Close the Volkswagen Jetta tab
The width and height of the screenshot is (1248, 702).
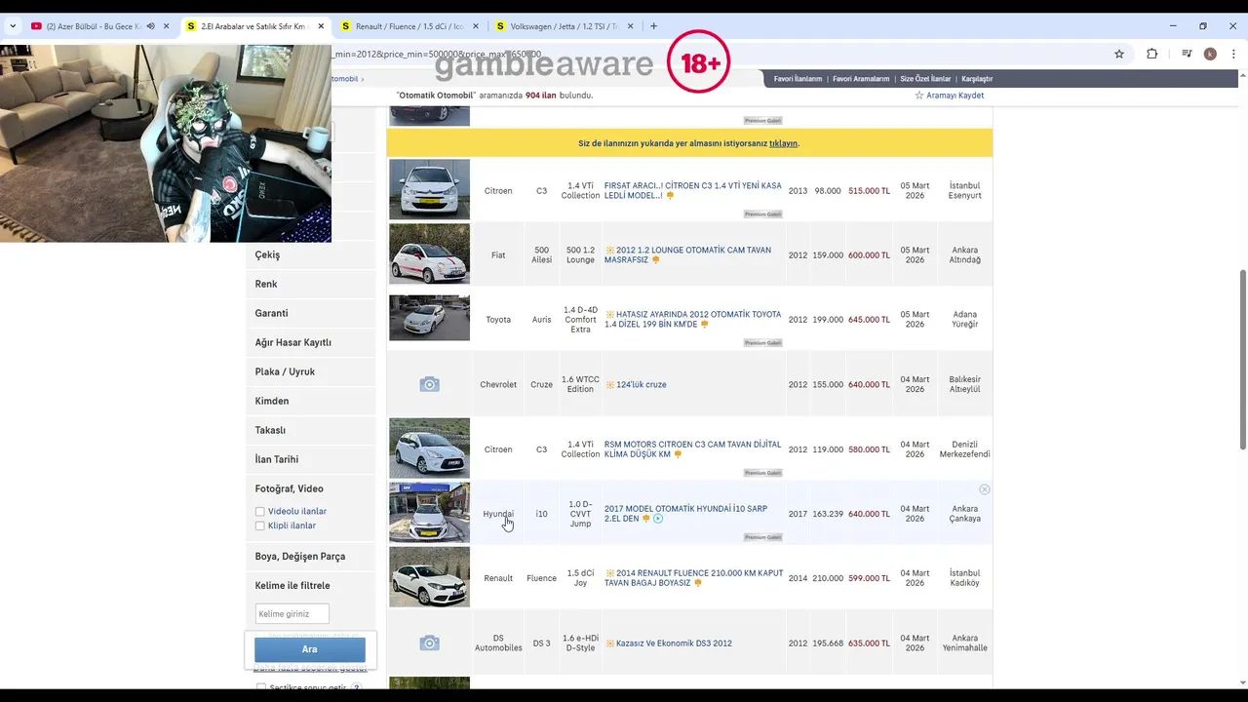(630, 26)
